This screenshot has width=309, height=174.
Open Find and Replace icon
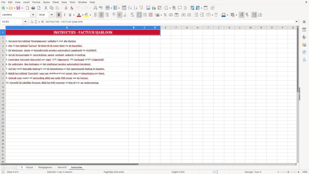coord(95,8)
